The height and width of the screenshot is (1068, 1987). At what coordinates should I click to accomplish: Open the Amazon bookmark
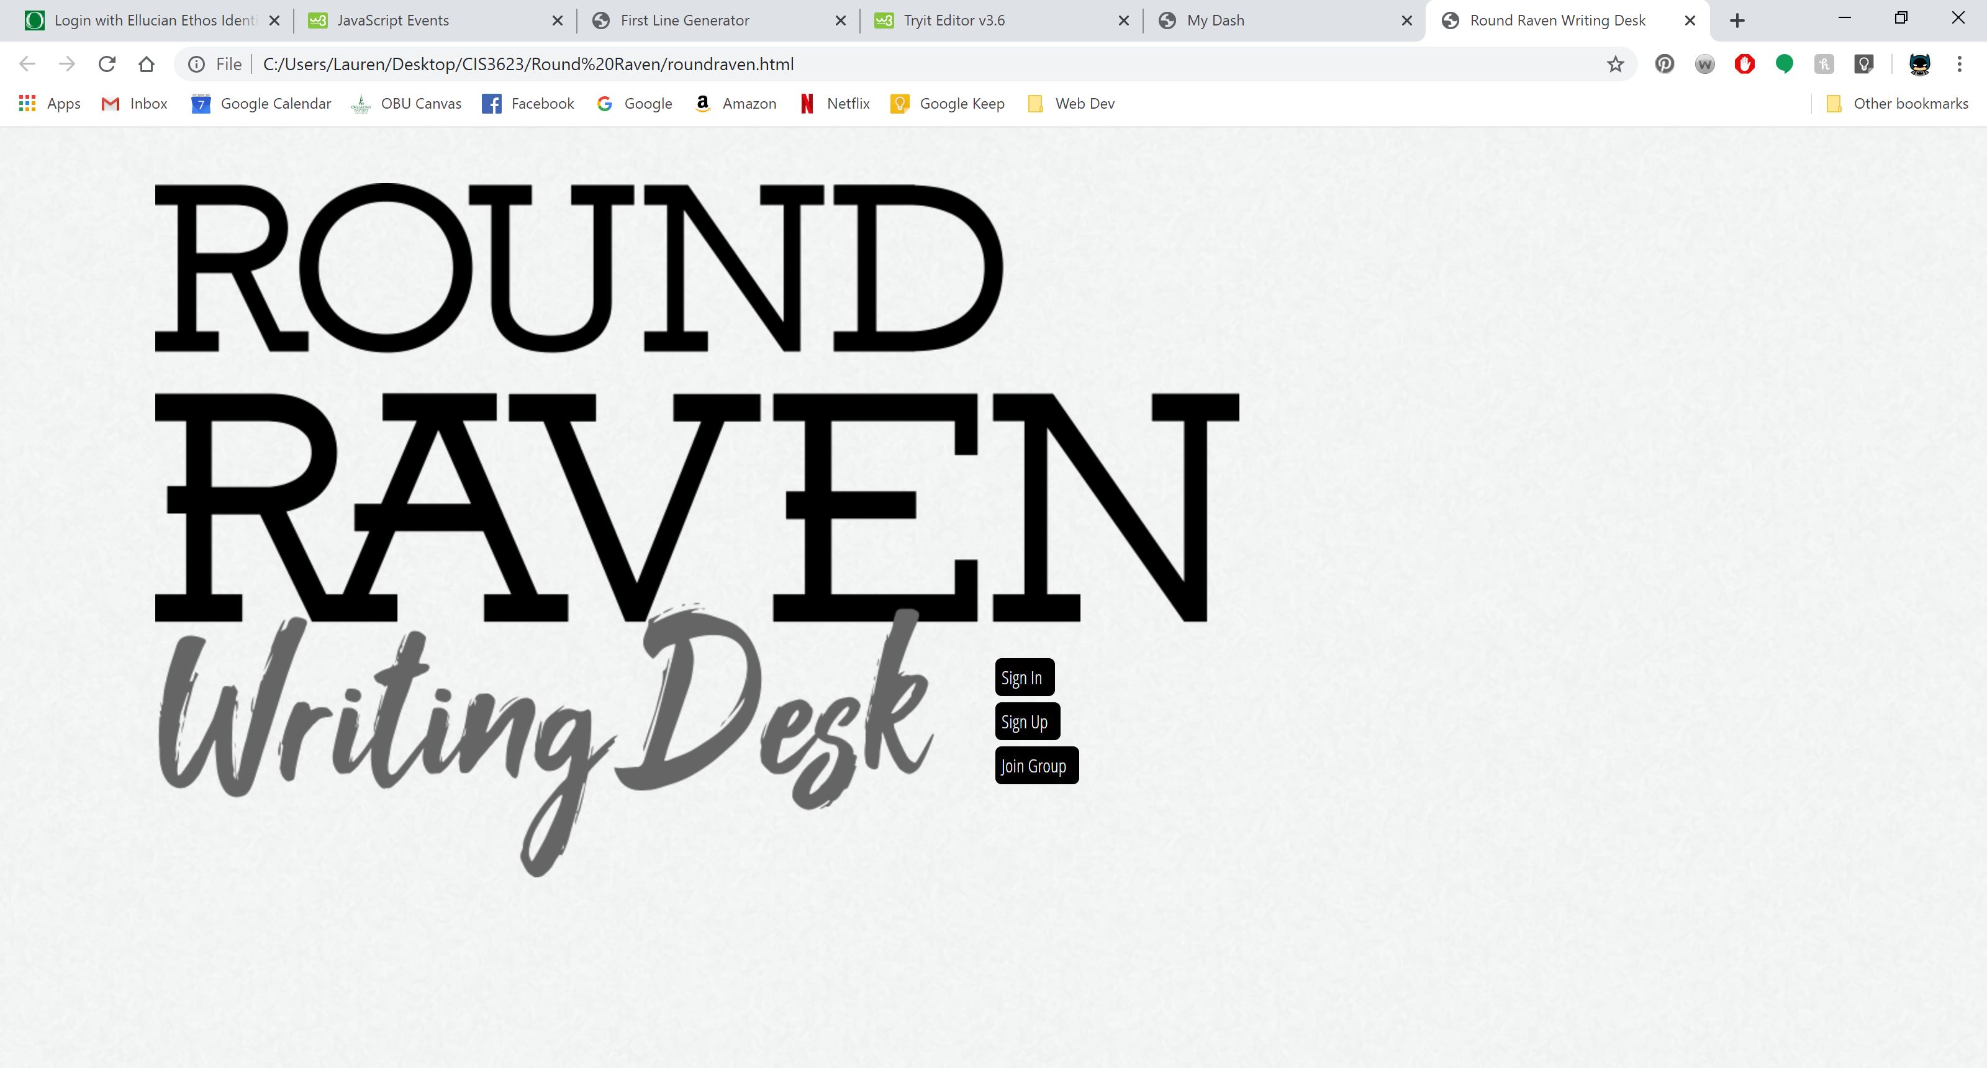(x=735, y=103)
